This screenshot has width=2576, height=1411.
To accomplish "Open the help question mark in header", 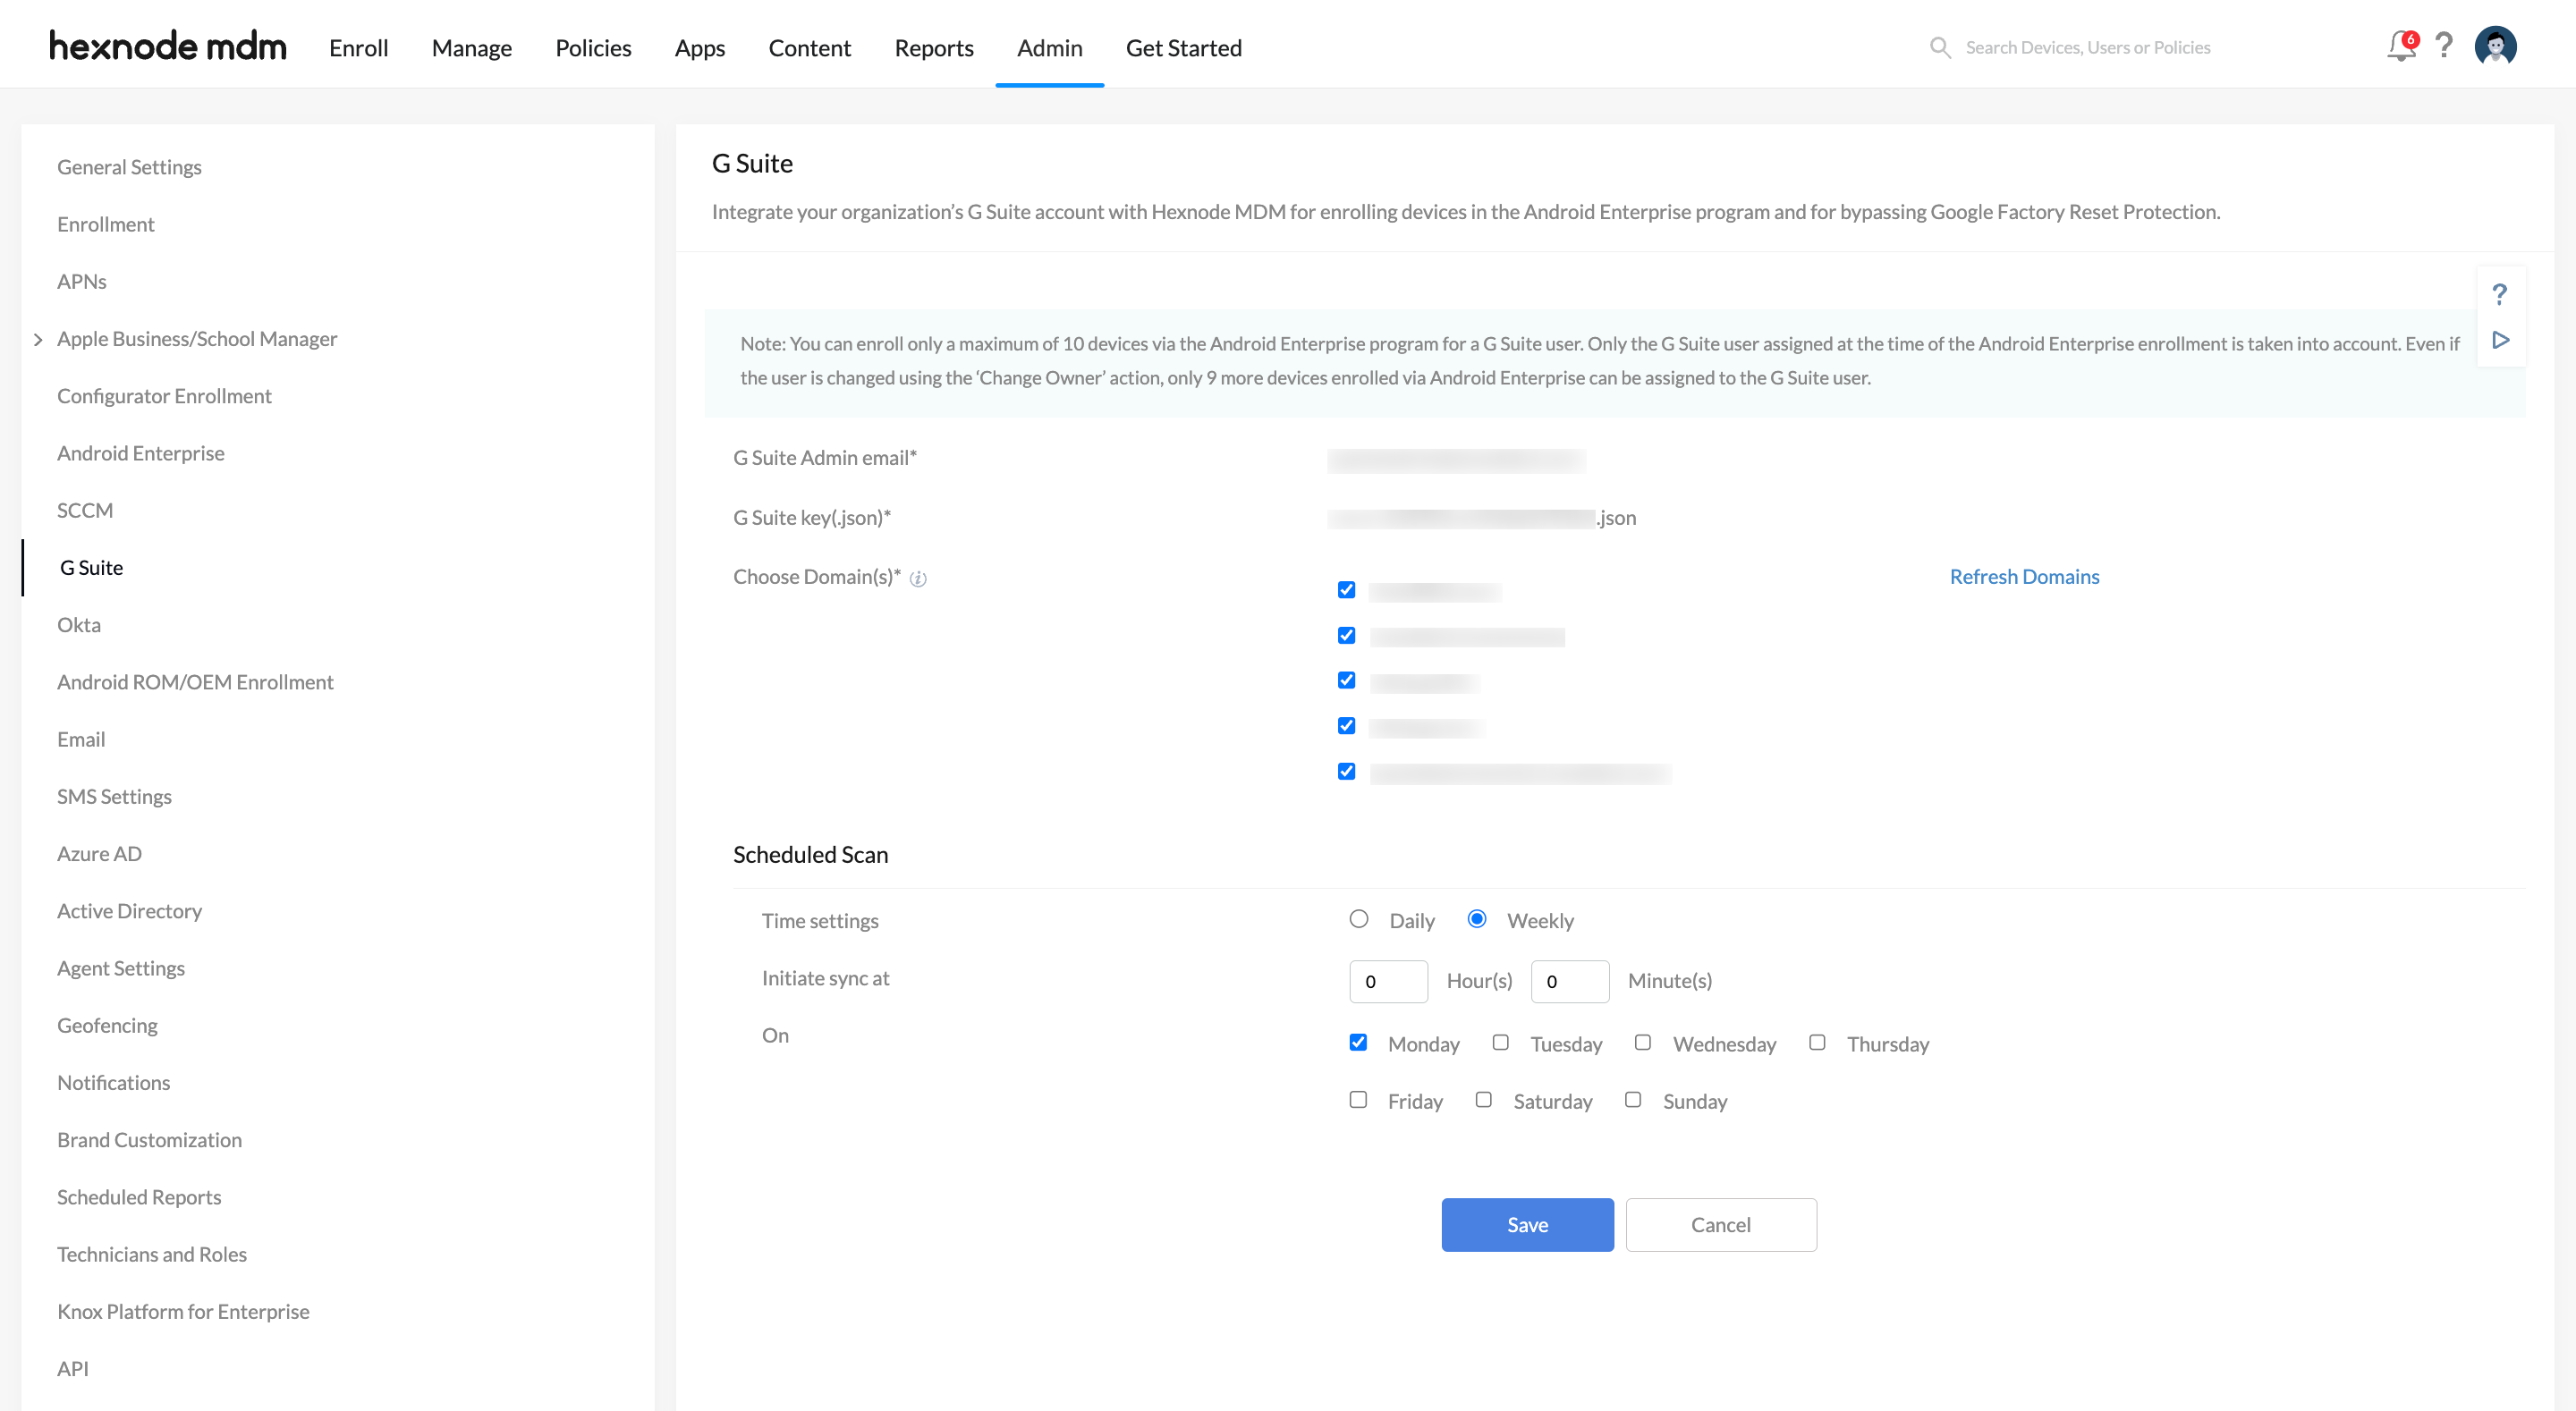I will pyautogui.click(x=2444, y=46).
